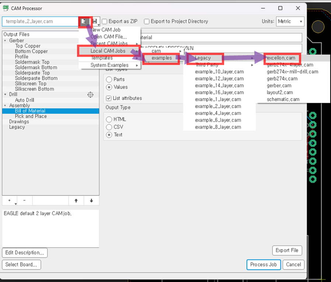Collapse the Drill tree section
The image size is (331, 282).
5,94
